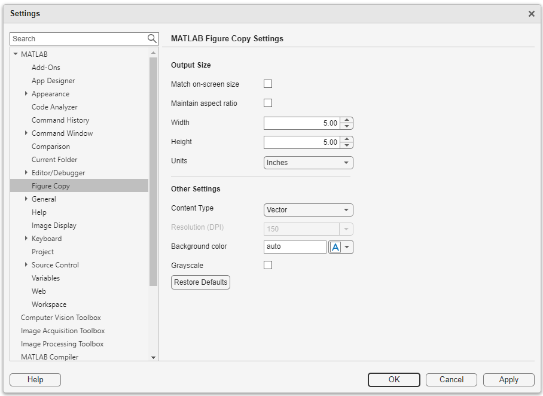Image resolution: width=543 pixels, height=396 pixels.
Task: Toggle Maintain aspect ratio checkbox
Action: pyautogui.click(x=268, y=103)
